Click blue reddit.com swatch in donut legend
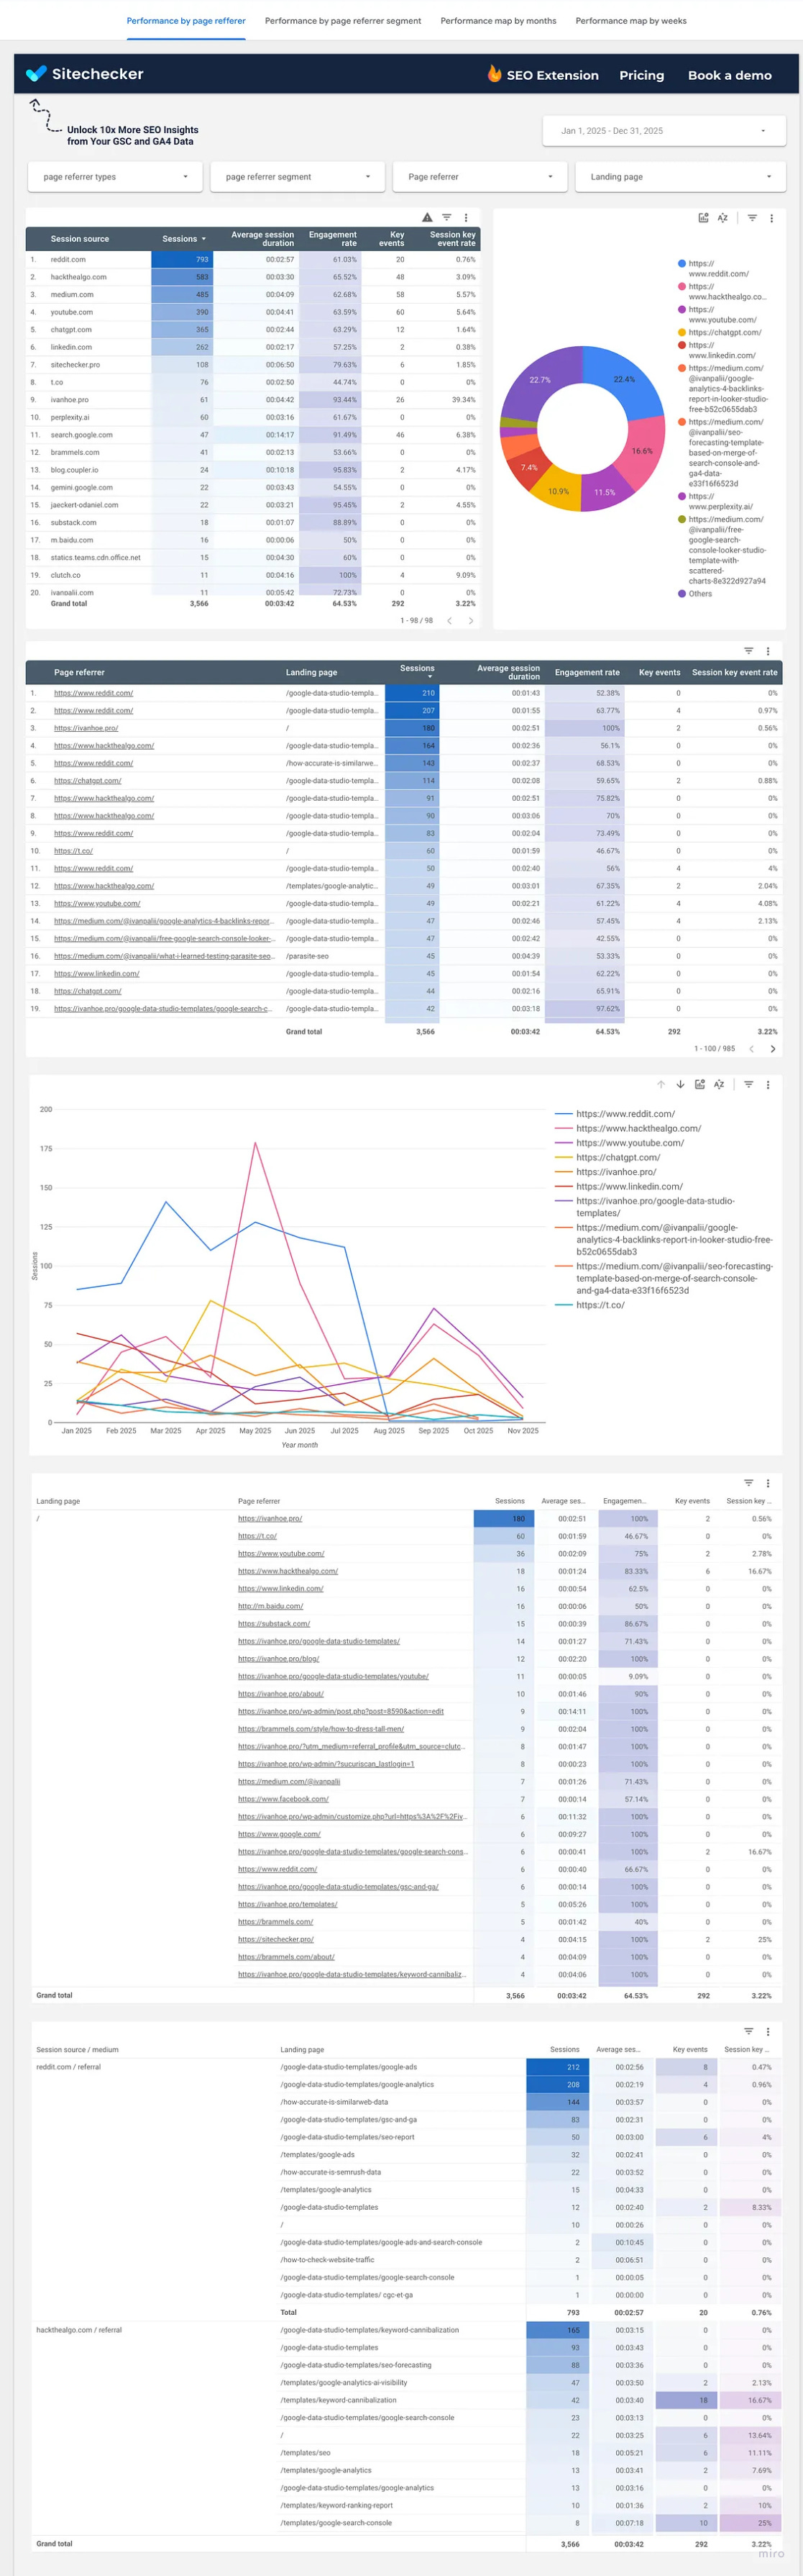Screen dimensions: 803x2576 click(682, 264)
